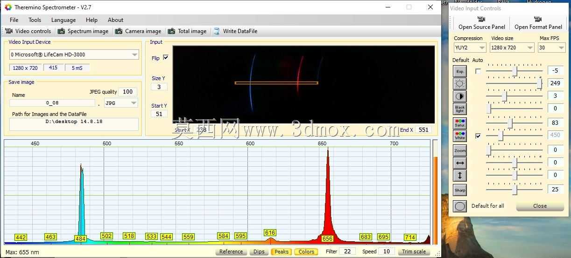The image size is (571, 258).
Task: Open the File menu
Action: pos(14,20)
